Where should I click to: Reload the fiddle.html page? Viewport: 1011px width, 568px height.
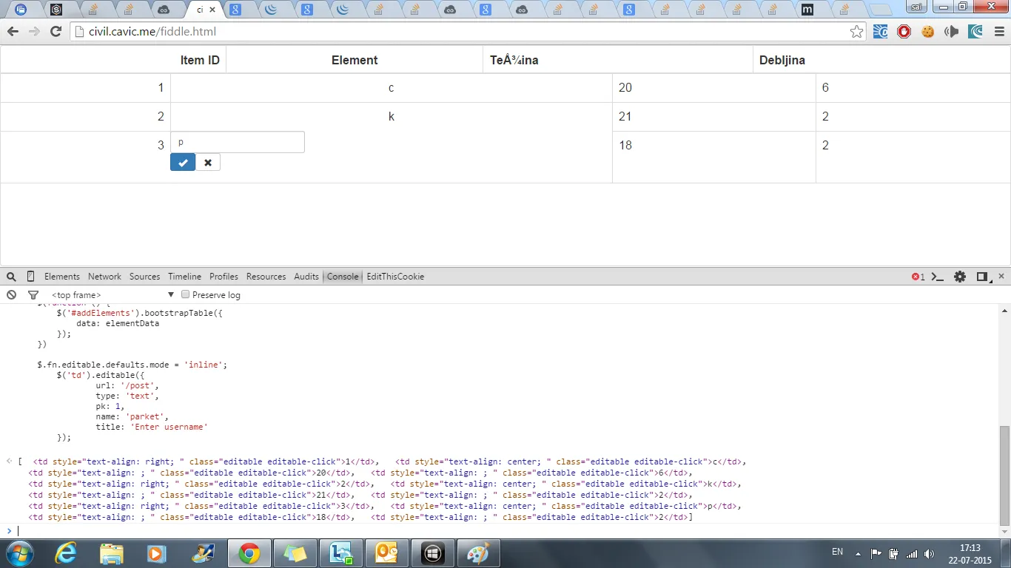click(56, 32)
